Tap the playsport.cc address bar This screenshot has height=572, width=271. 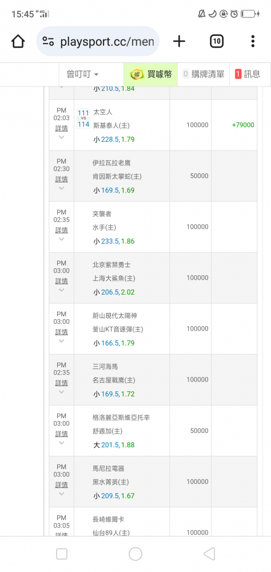98,41
